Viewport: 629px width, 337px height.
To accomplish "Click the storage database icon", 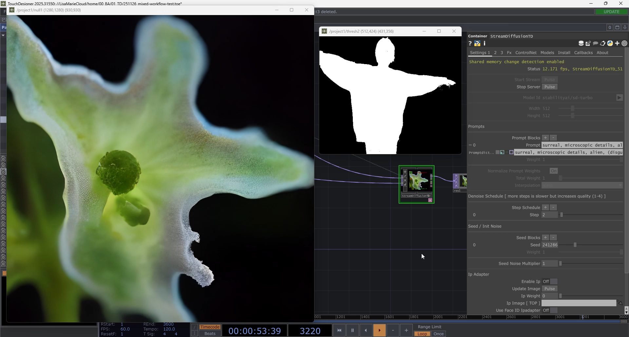I will 581,44.
